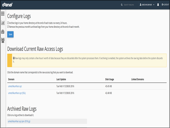The image size is (170, 128).
Task: Click the yellow warning info icon
Action: coord(14,58)
